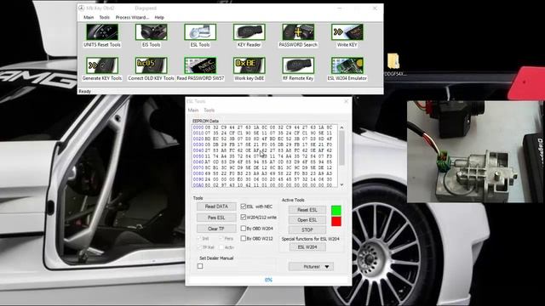Image resolution: width=545 pixels, height=306 pixels.
Task: Click EEPROM data scroll down arrow
Action: [342, 184]
